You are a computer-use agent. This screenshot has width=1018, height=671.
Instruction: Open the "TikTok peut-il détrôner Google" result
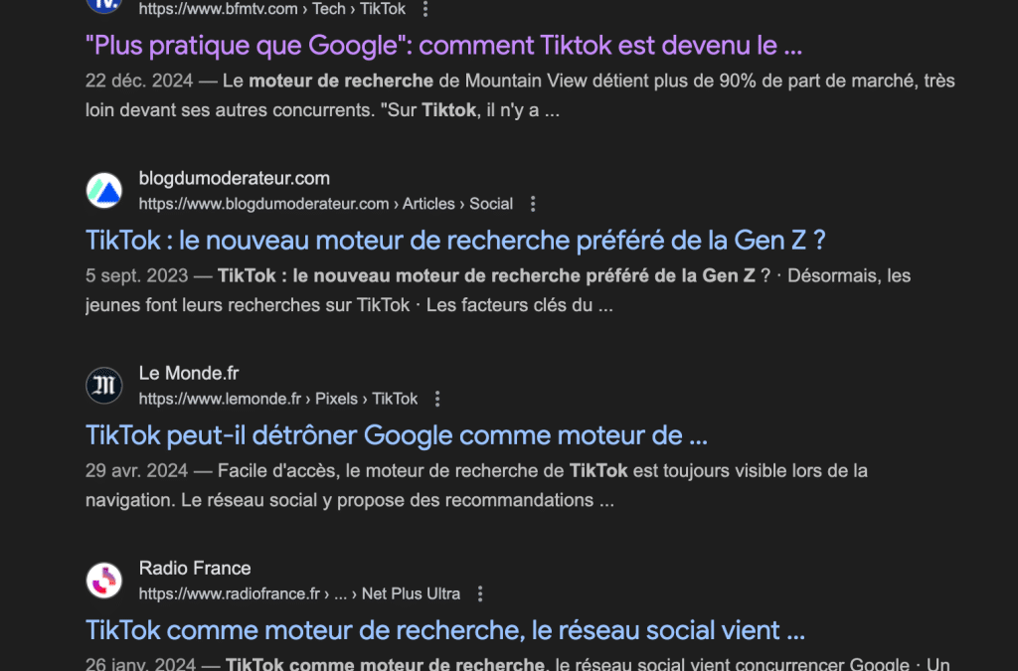(396, 435)
